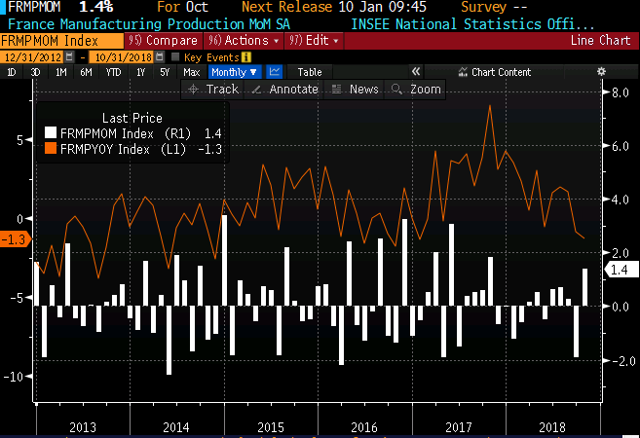Click the For Oct period label
The image size is (640, 438).
click(182, 7)
